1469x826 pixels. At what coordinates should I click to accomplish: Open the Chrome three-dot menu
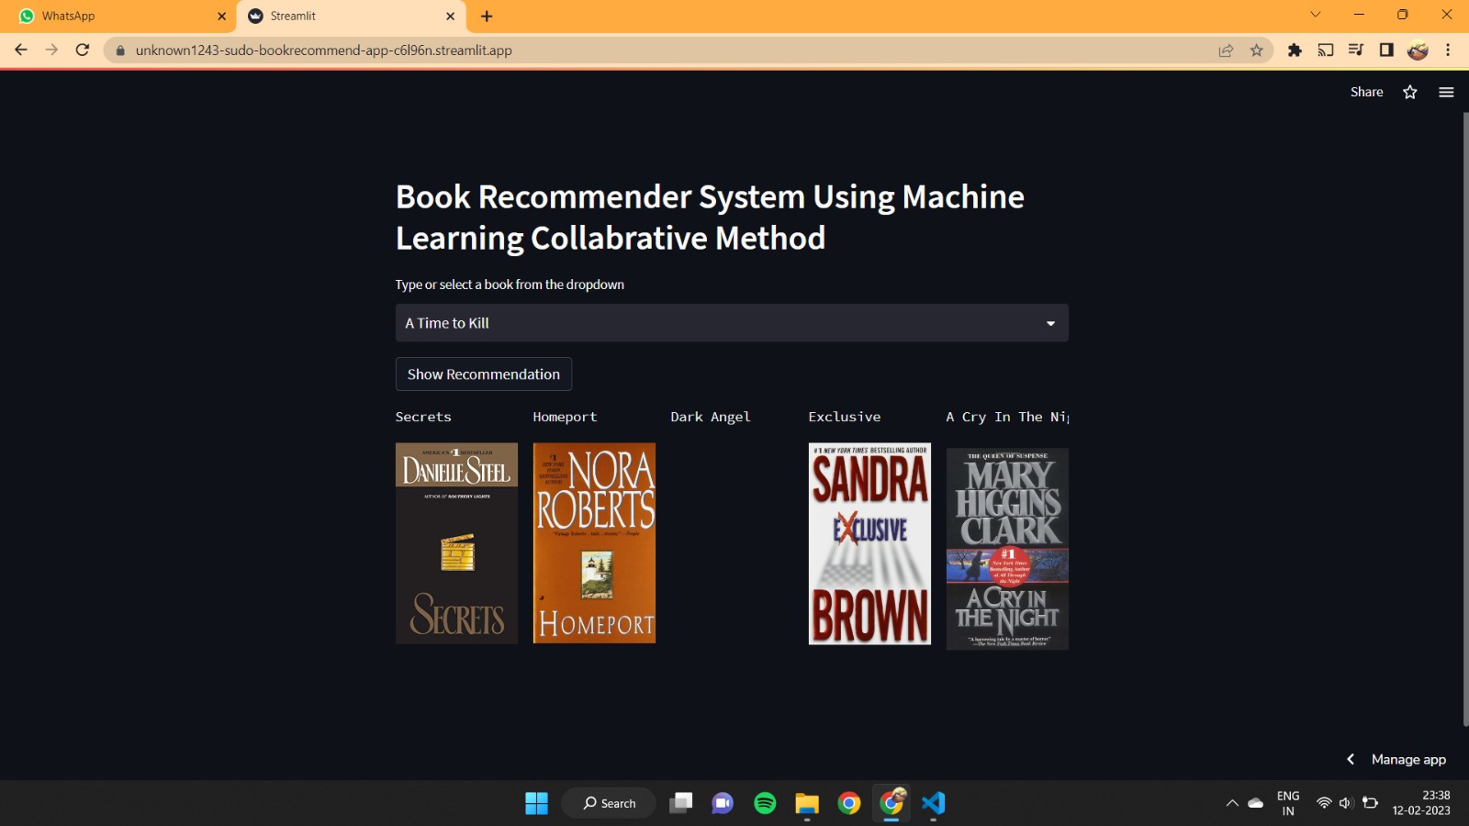[1448, 50]
